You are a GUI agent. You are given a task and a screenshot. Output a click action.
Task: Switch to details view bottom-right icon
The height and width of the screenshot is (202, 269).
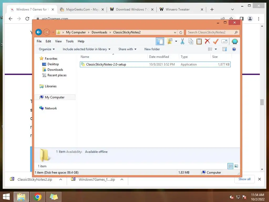click(230, 166)
